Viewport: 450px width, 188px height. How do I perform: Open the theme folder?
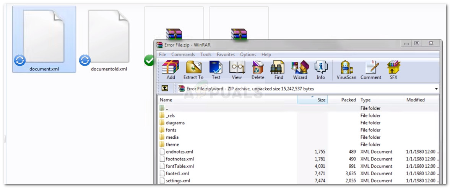pos(169,145)
